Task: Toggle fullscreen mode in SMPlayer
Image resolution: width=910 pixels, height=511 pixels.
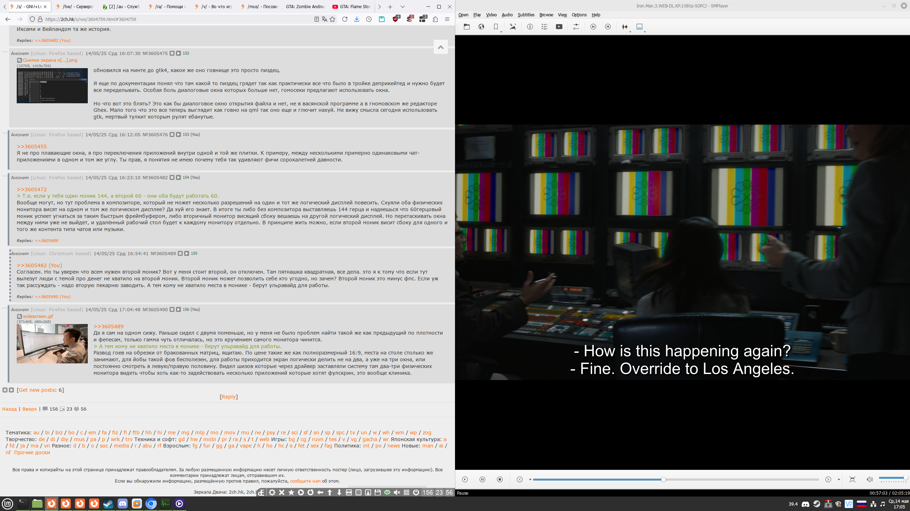Action: point(852,479)
